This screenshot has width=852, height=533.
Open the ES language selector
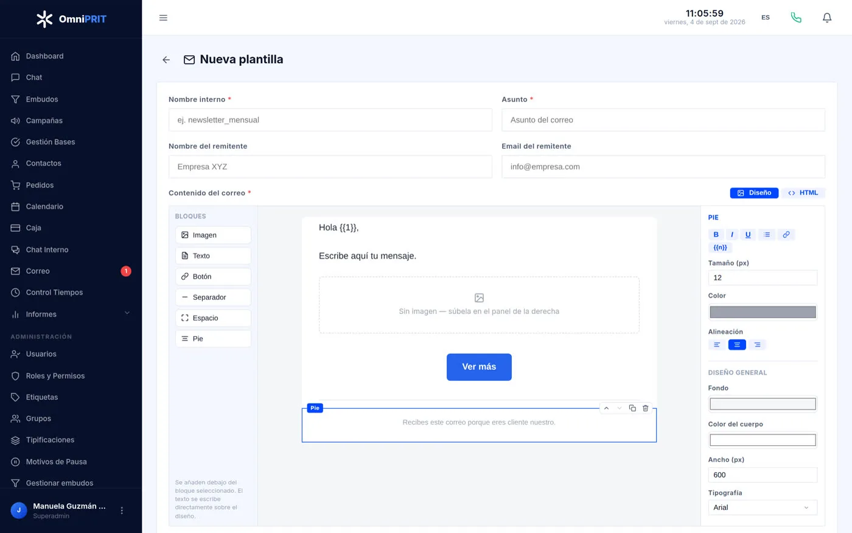coord(766,18)
